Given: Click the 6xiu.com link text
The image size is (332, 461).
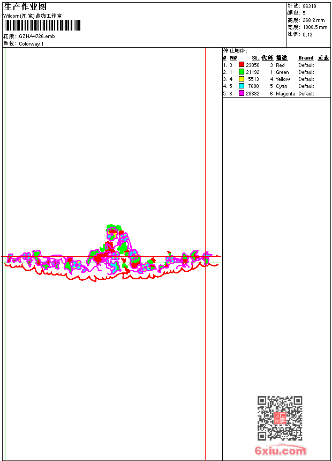Looking at the screenshot, I should (x=280, y=450).
